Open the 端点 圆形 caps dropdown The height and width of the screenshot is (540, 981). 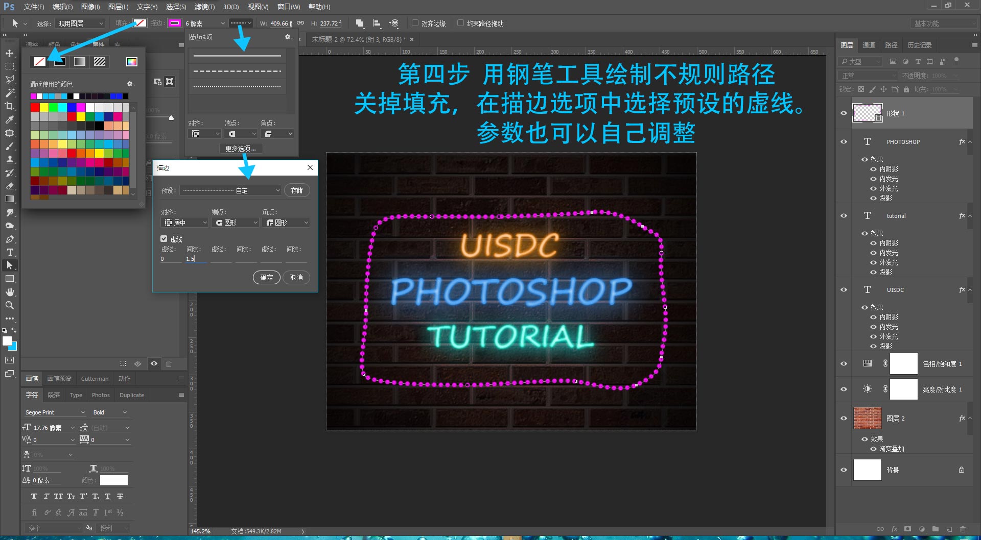[235, 223]
